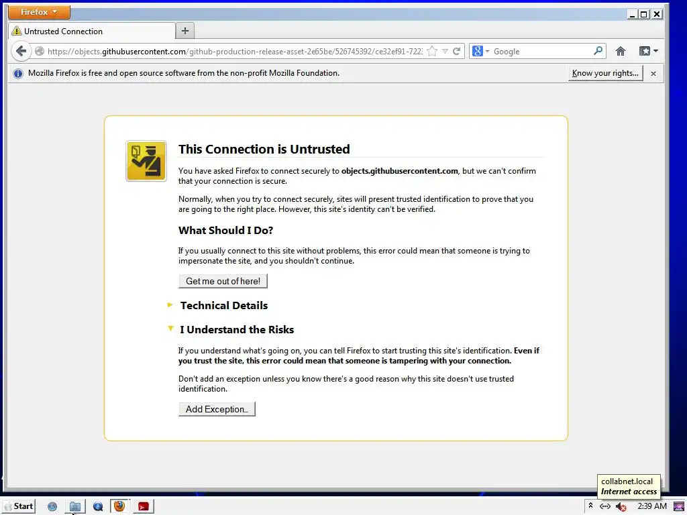Click the Add Exception button
This screenshot has width=687, height=515.
coord(217,409)
